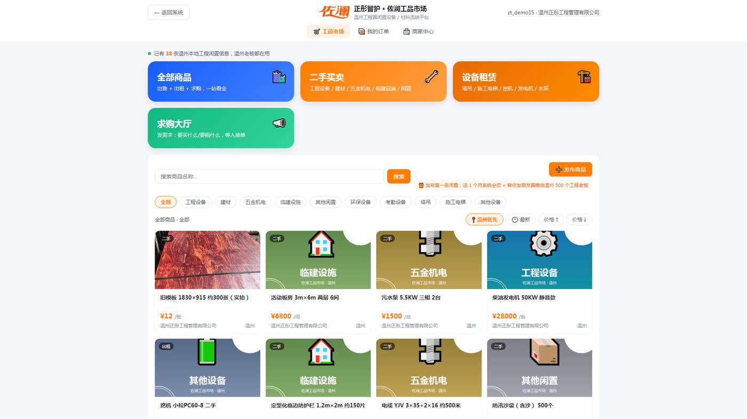Click the orange 搜索 button
Viewport: 747px width, 419px height.
pyautogui.click(x=399, y=176)
